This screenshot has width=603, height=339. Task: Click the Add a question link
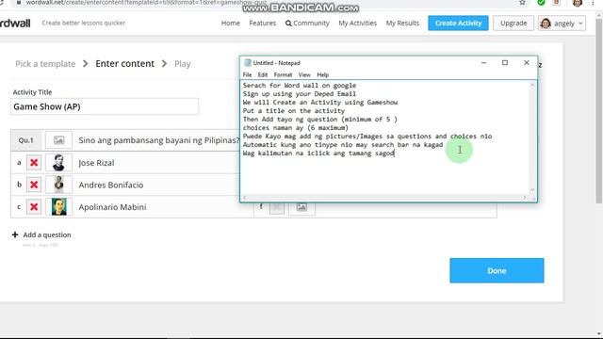47,234
